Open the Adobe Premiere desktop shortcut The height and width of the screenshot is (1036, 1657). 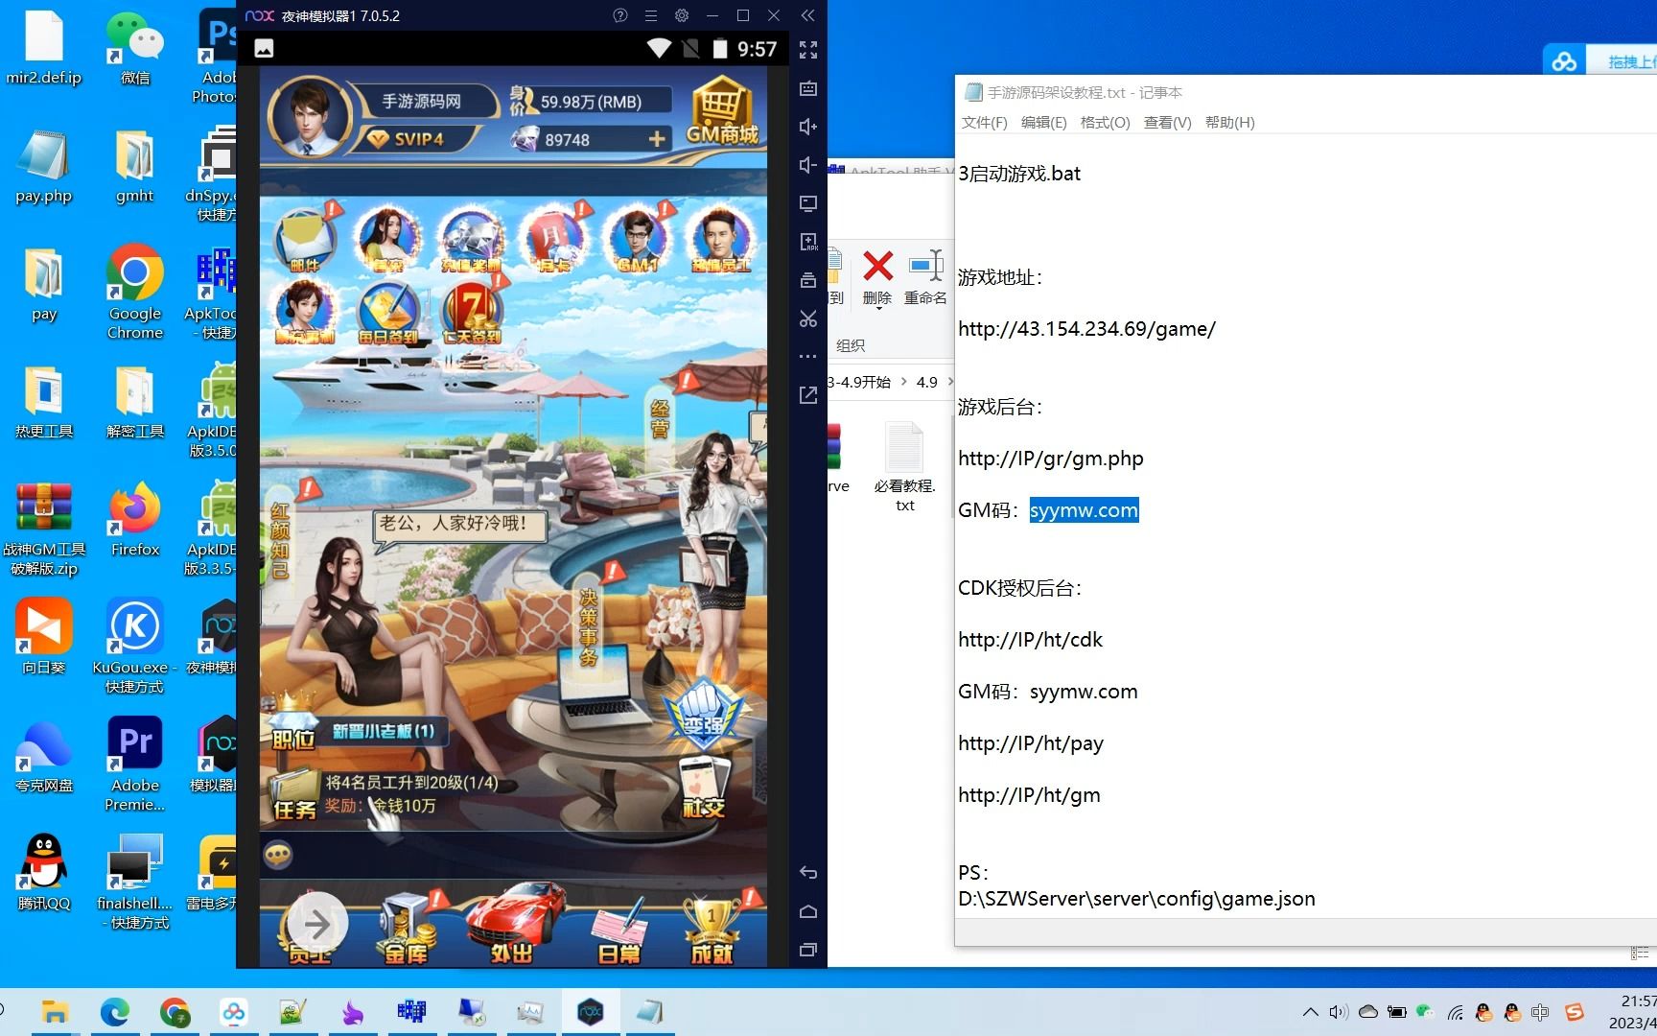pyautogui.click(x=135, y=765)
